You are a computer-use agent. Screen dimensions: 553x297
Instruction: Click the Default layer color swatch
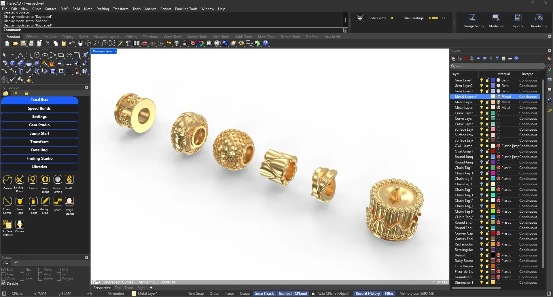[x=493, y=255]
